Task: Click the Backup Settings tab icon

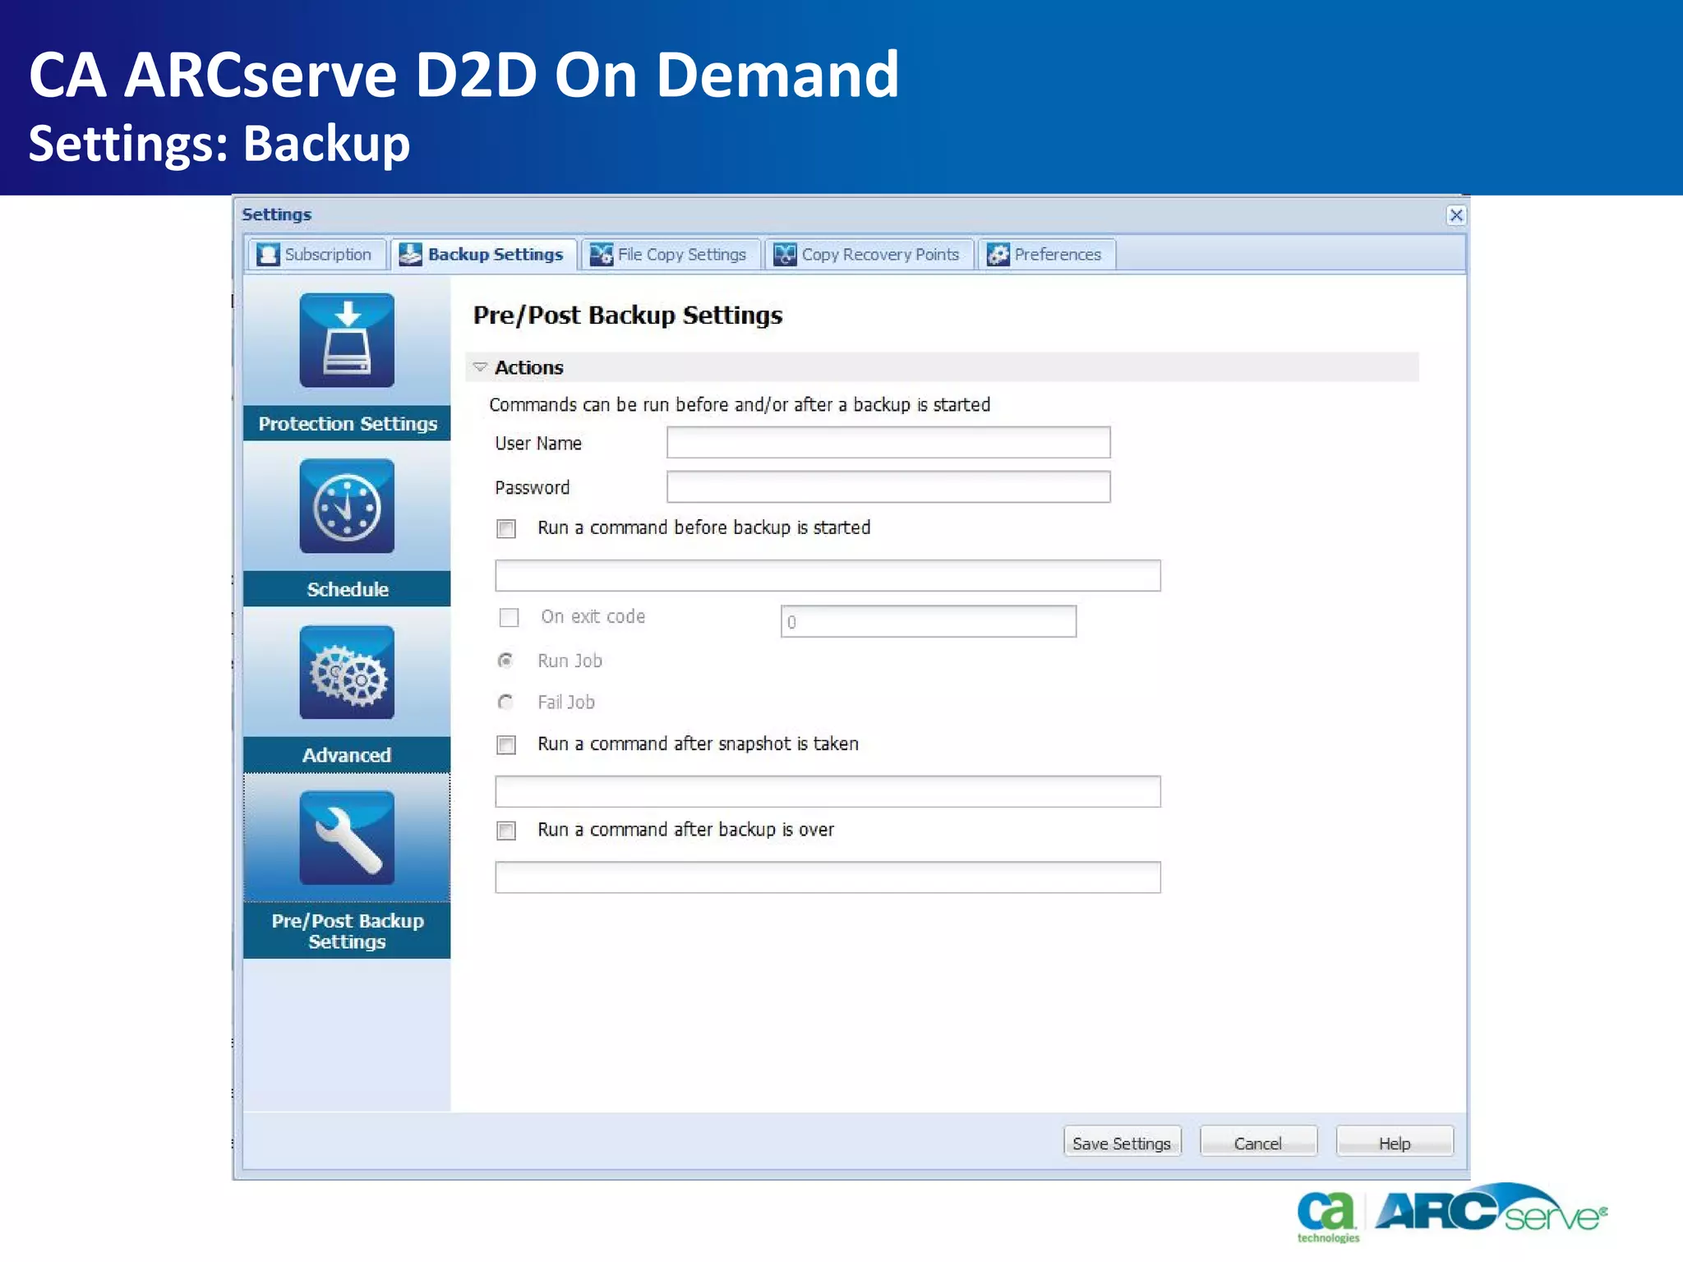Action: pos(410,255)
